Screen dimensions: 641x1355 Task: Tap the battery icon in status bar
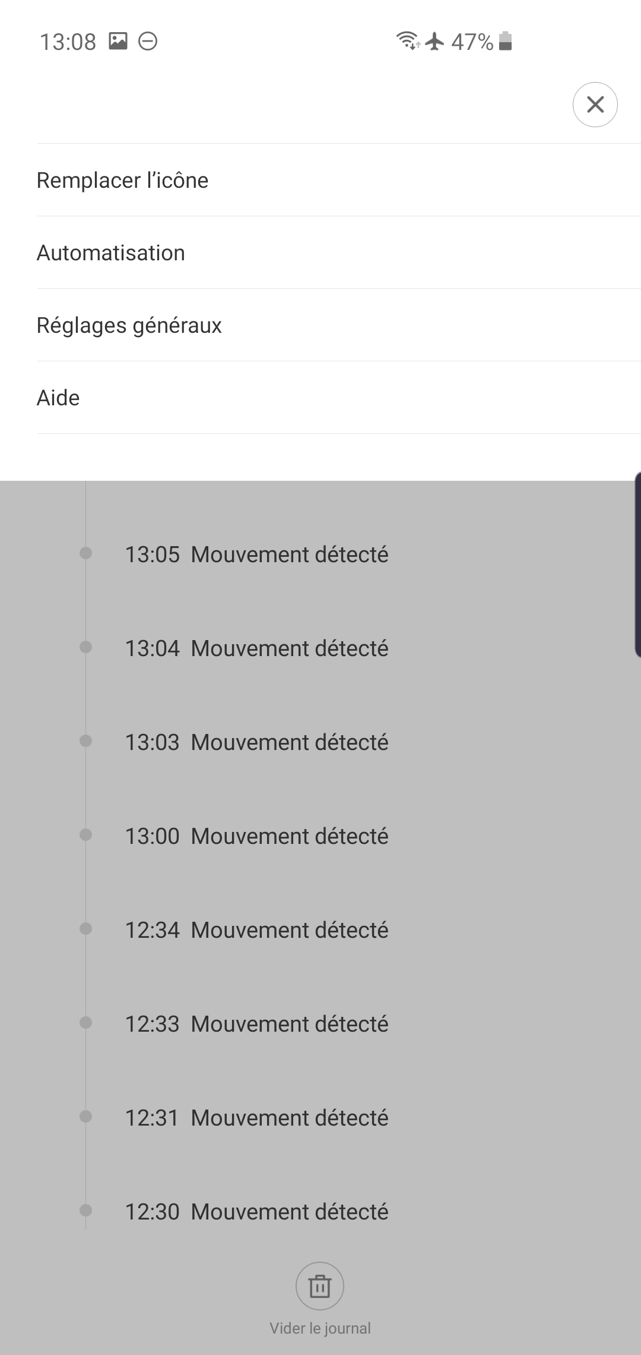tap(506, 41)
